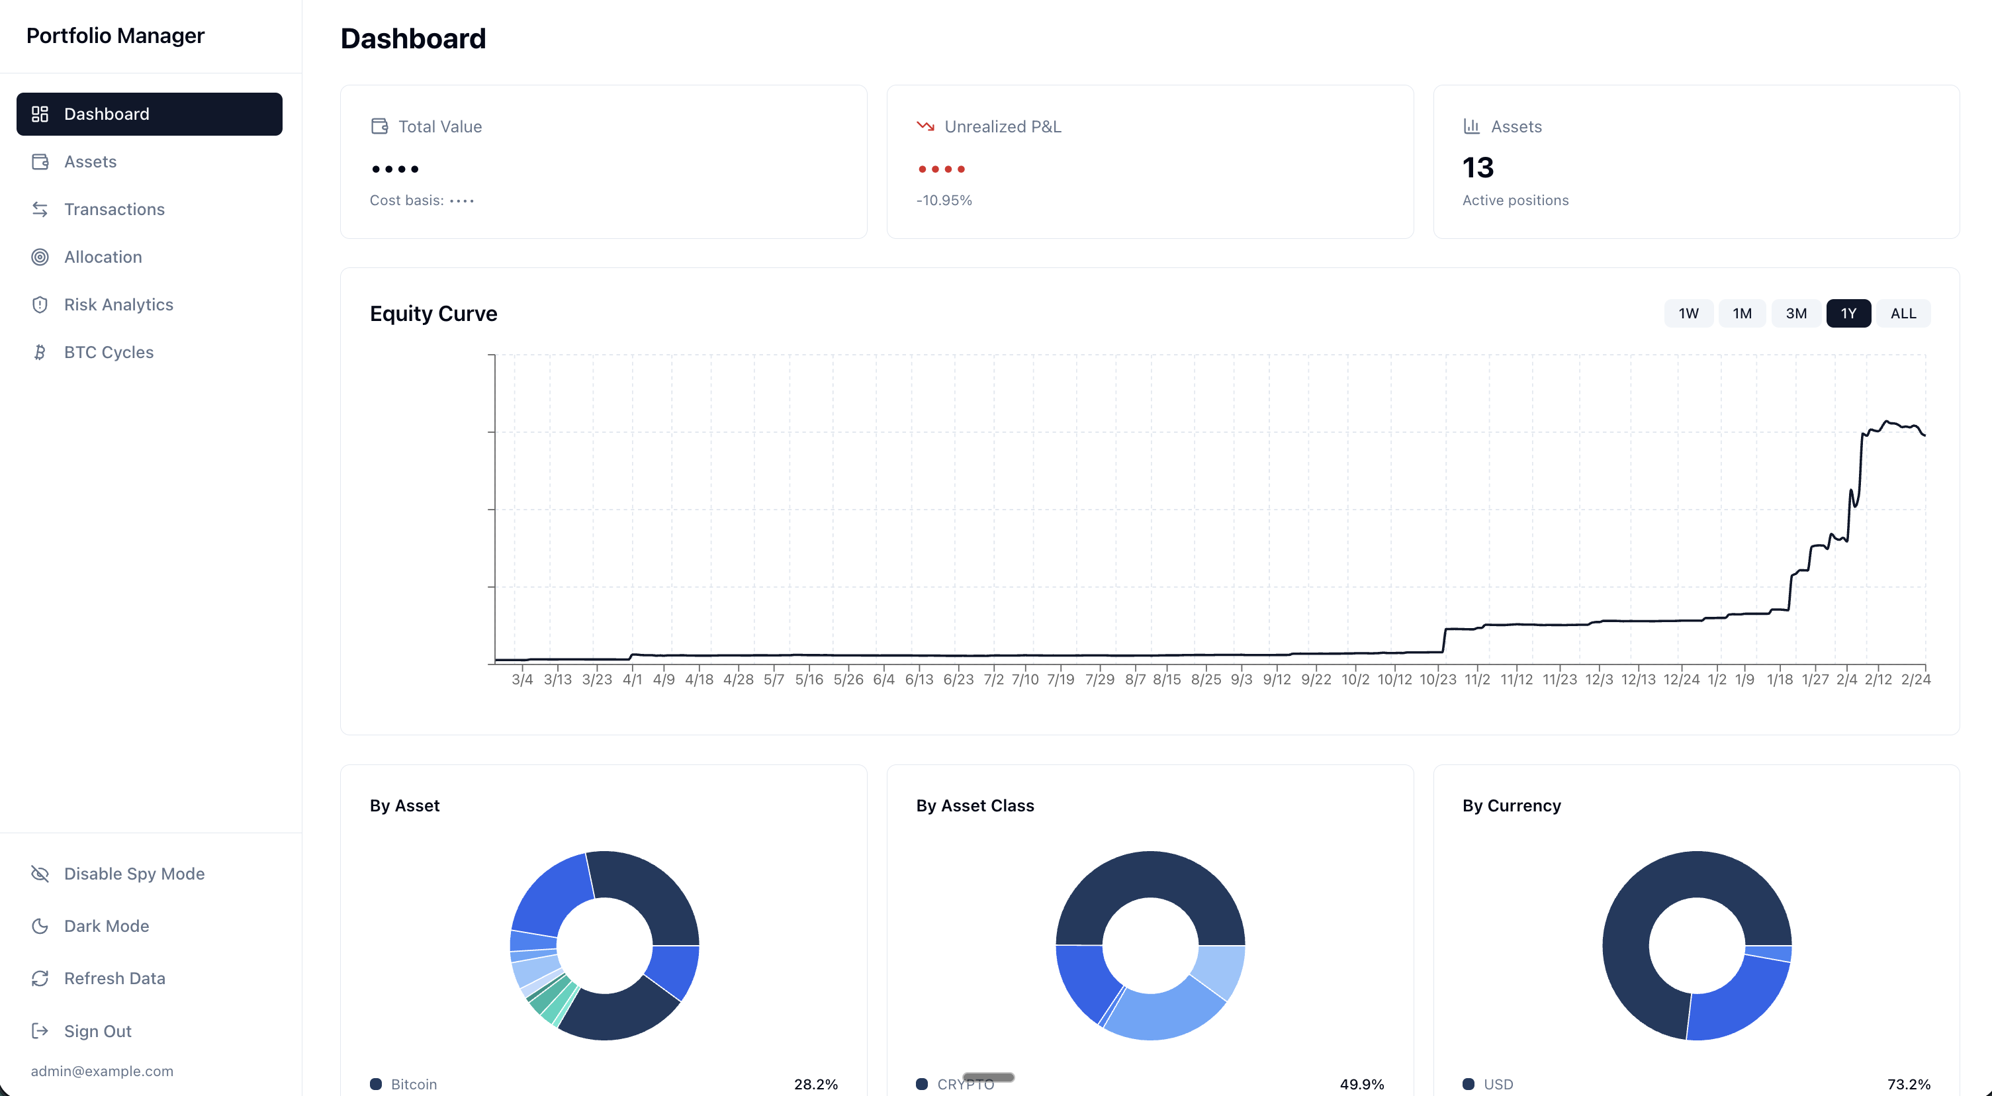Viewport: 1992px width, 1096px height.
Task: Select the 1M range button
Action: pos(1743,313)
